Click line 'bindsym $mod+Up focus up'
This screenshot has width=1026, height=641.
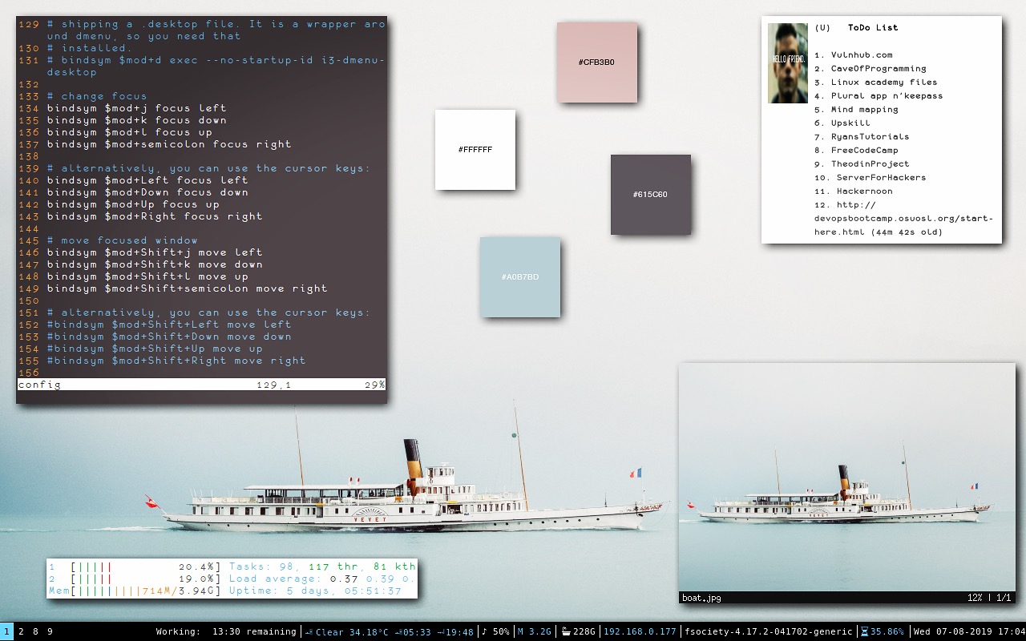(x=133, y=204)
